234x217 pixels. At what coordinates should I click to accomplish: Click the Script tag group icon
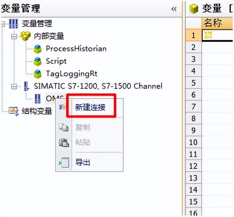tap(38, 61)
